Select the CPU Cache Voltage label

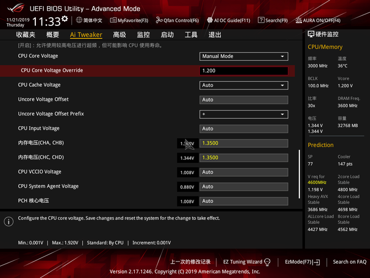click(39, 85)
